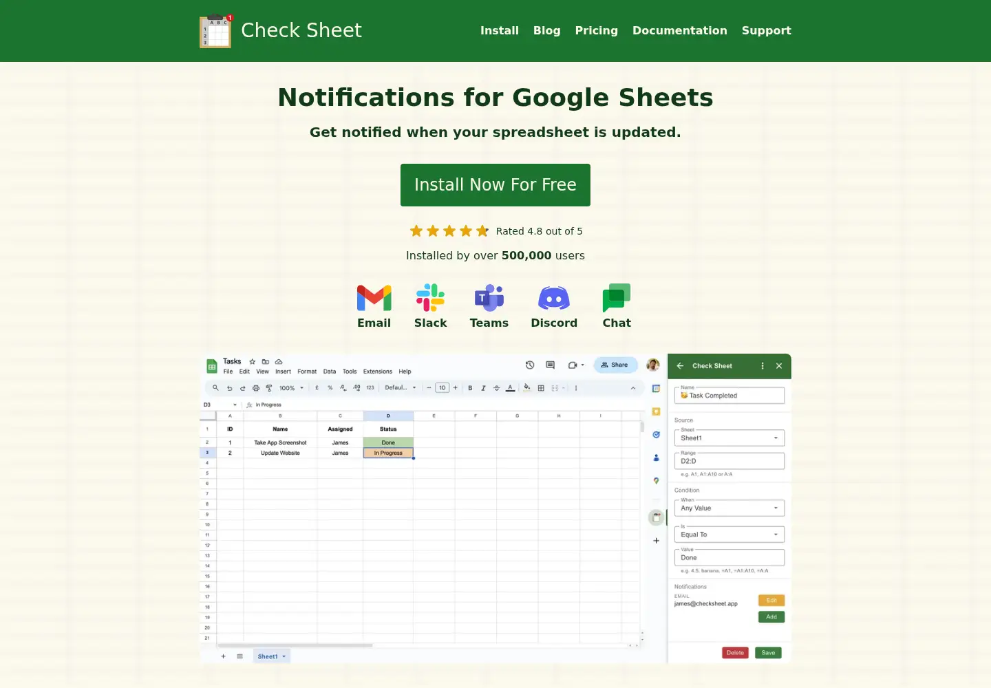Click the Slack logo icon

431,298
